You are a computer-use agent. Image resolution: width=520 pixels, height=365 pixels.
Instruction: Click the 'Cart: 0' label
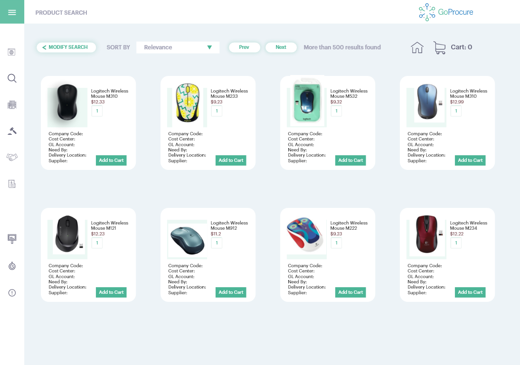tap(461, 47)
